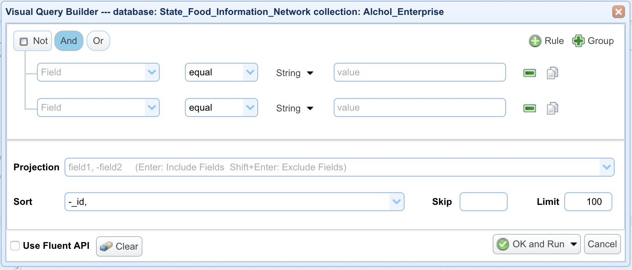This screenshot has width=632, height=270.
Task: Open the first rule's Field dropdown
Action: tap(152, 72)
